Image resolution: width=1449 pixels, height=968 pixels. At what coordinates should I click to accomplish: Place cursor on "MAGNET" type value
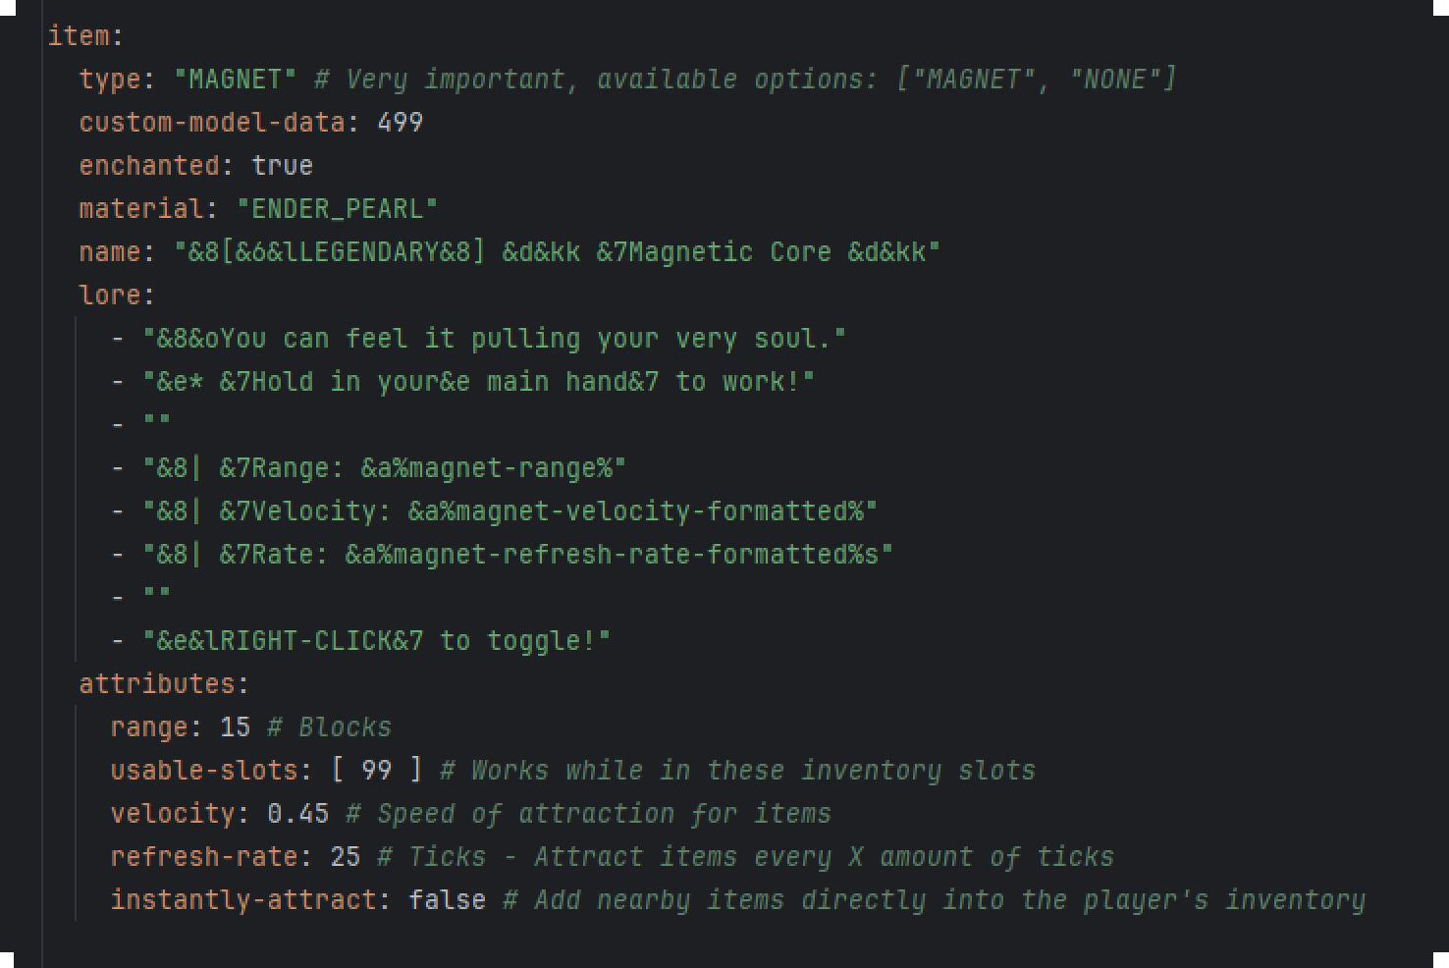point(235,80)
